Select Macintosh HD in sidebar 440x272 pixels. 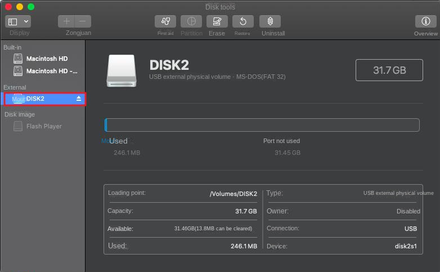click(47, 59)
